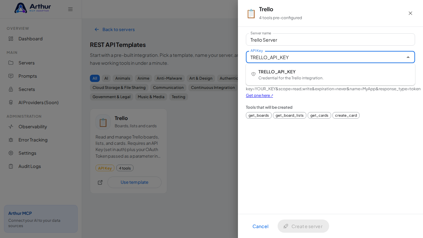
Task: Open AI Providers (Soon)
Action: coord(41,102)
